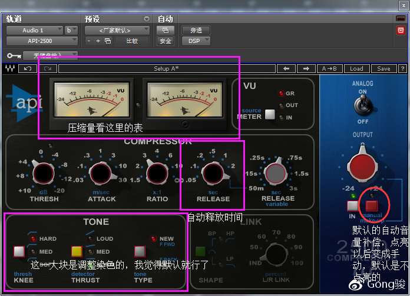
Task: Click the 自动 header label
Action: pos(166,19)
